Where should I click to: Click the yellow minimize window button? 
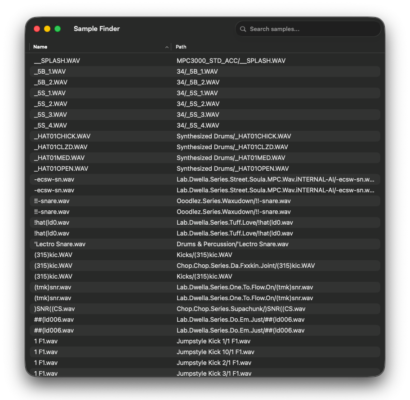coord(47,29)
